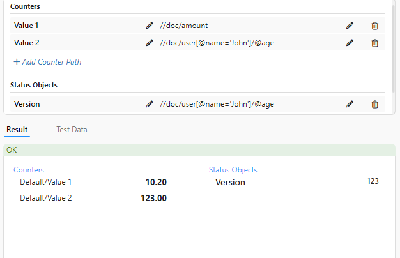This screenshot has width=400, height=258.
Task: Edit the XPath of Version status object
Action: click(350, 104)
